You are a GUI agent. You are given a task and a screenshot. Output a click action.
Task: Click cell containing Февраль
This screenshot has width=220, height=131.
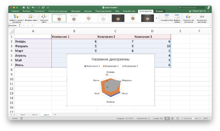click(x=33, y=46)
